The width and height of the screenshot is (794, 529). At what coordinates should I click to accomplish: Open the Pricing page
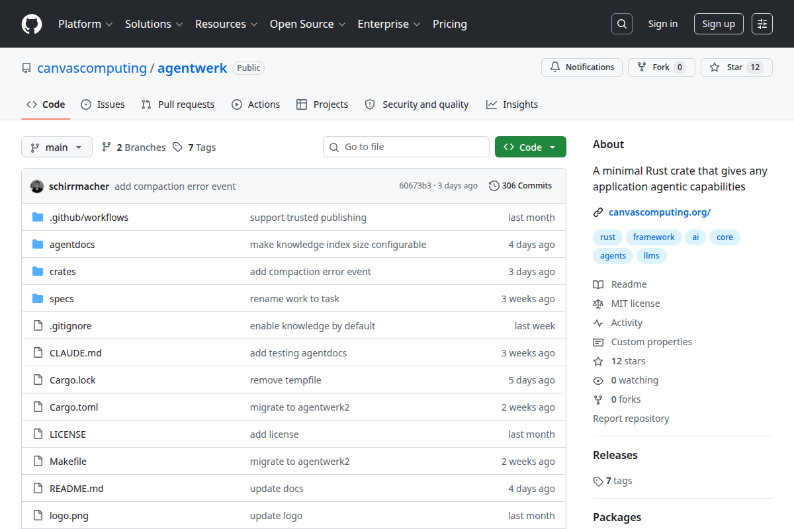click(x=450, y=24)
